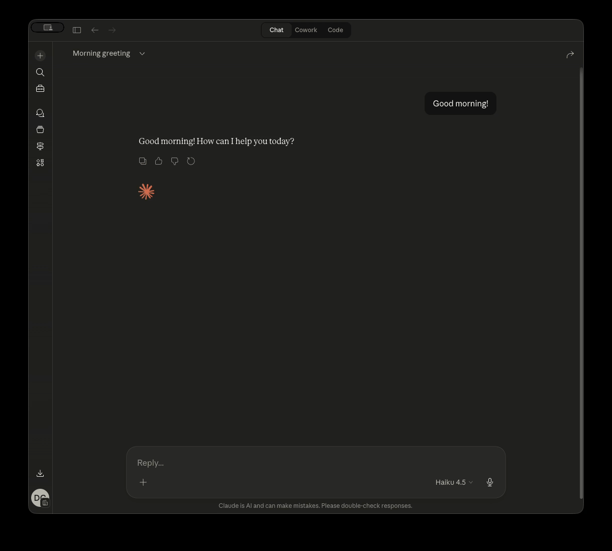The width and height of the screenshot is (612, 551).
Task: Add attachment with plus in reply box
Action: 143,482
